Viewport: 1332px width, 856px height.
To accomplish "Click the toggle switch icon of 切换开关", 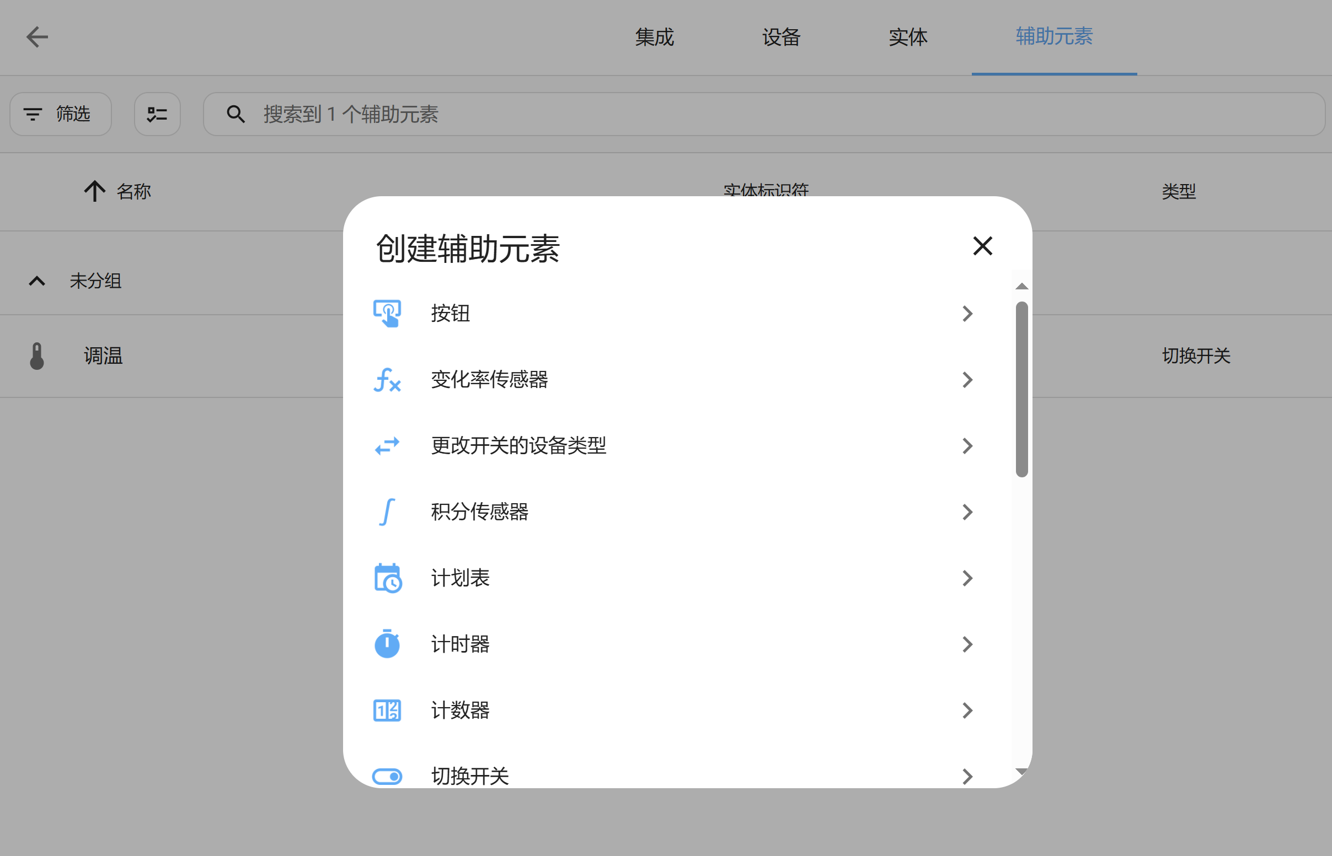I will point(387,776).
